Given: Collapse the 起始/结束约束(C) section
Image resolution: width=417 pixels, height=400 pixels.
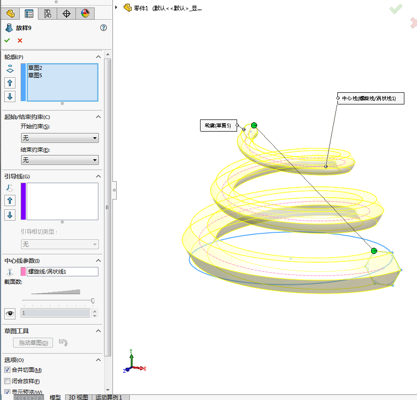Looking at the screenshot, I should [98, 117].
